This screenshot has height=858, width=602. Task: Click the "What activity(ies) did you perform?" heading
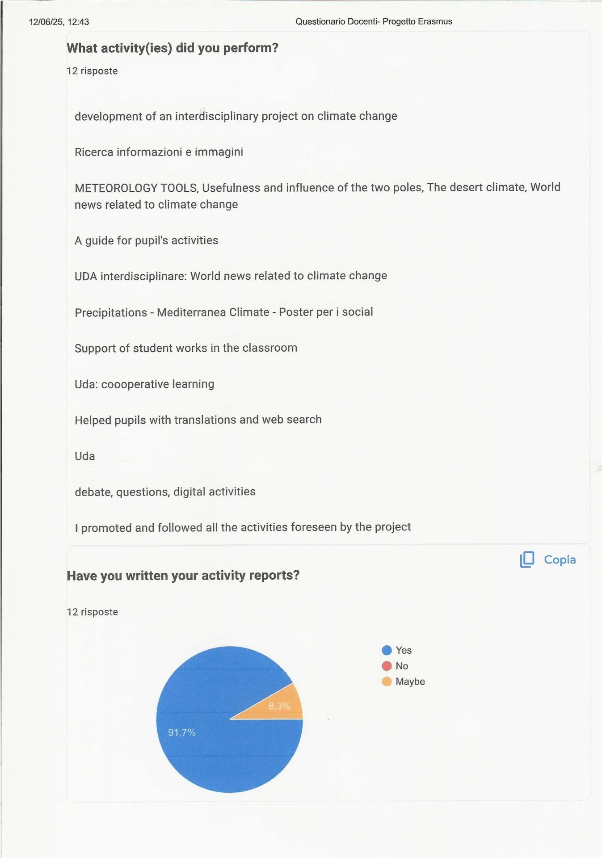click(x=173, y=48)
